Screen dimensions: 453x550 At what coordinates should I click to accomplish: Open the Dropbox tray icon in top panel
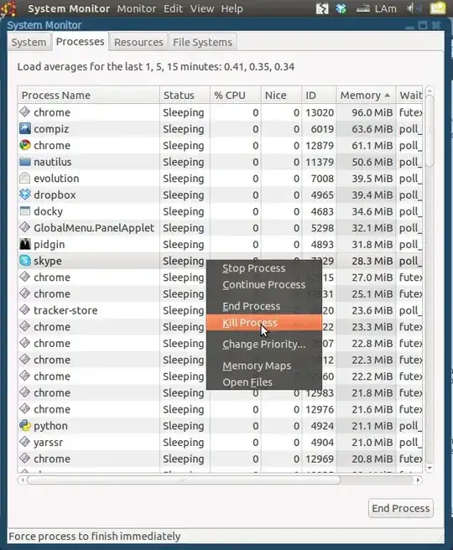(x=341, y=8)
